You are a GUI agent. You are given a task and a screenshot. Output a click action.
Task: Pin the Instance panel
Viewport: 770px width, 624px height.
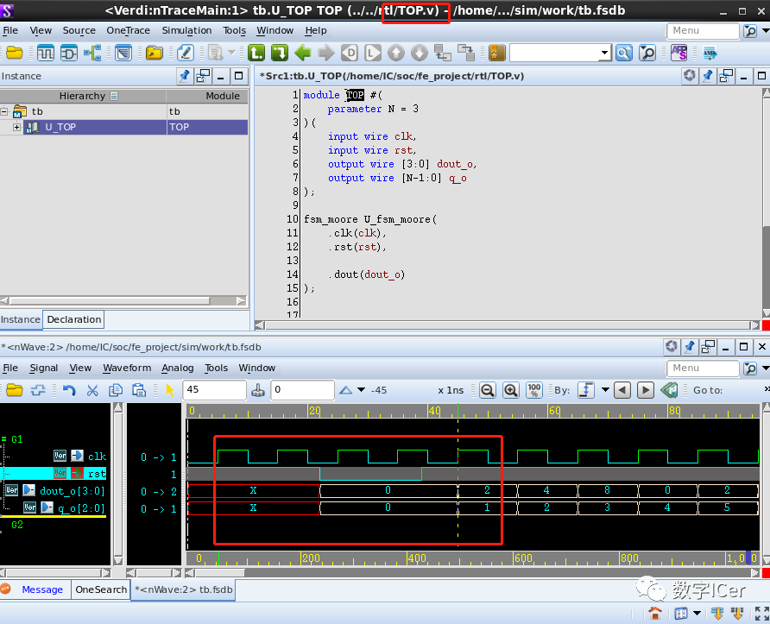tap(184, 76)
